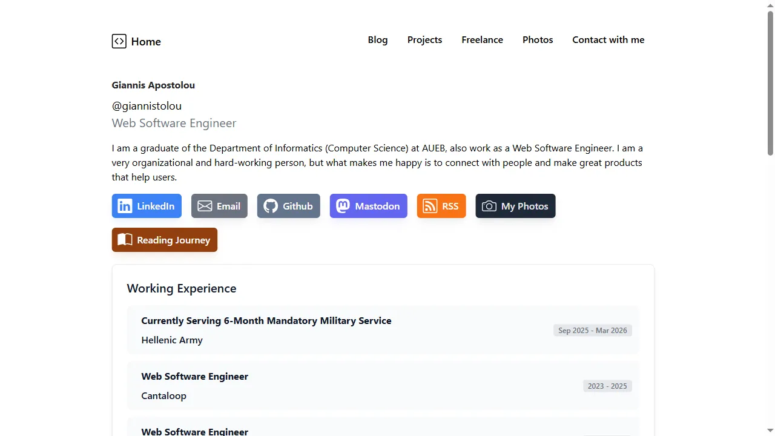The height and width of the screenshot is (436, 775).
Task: Click the RSS feed icon
Action: click(x=430, y=206)
